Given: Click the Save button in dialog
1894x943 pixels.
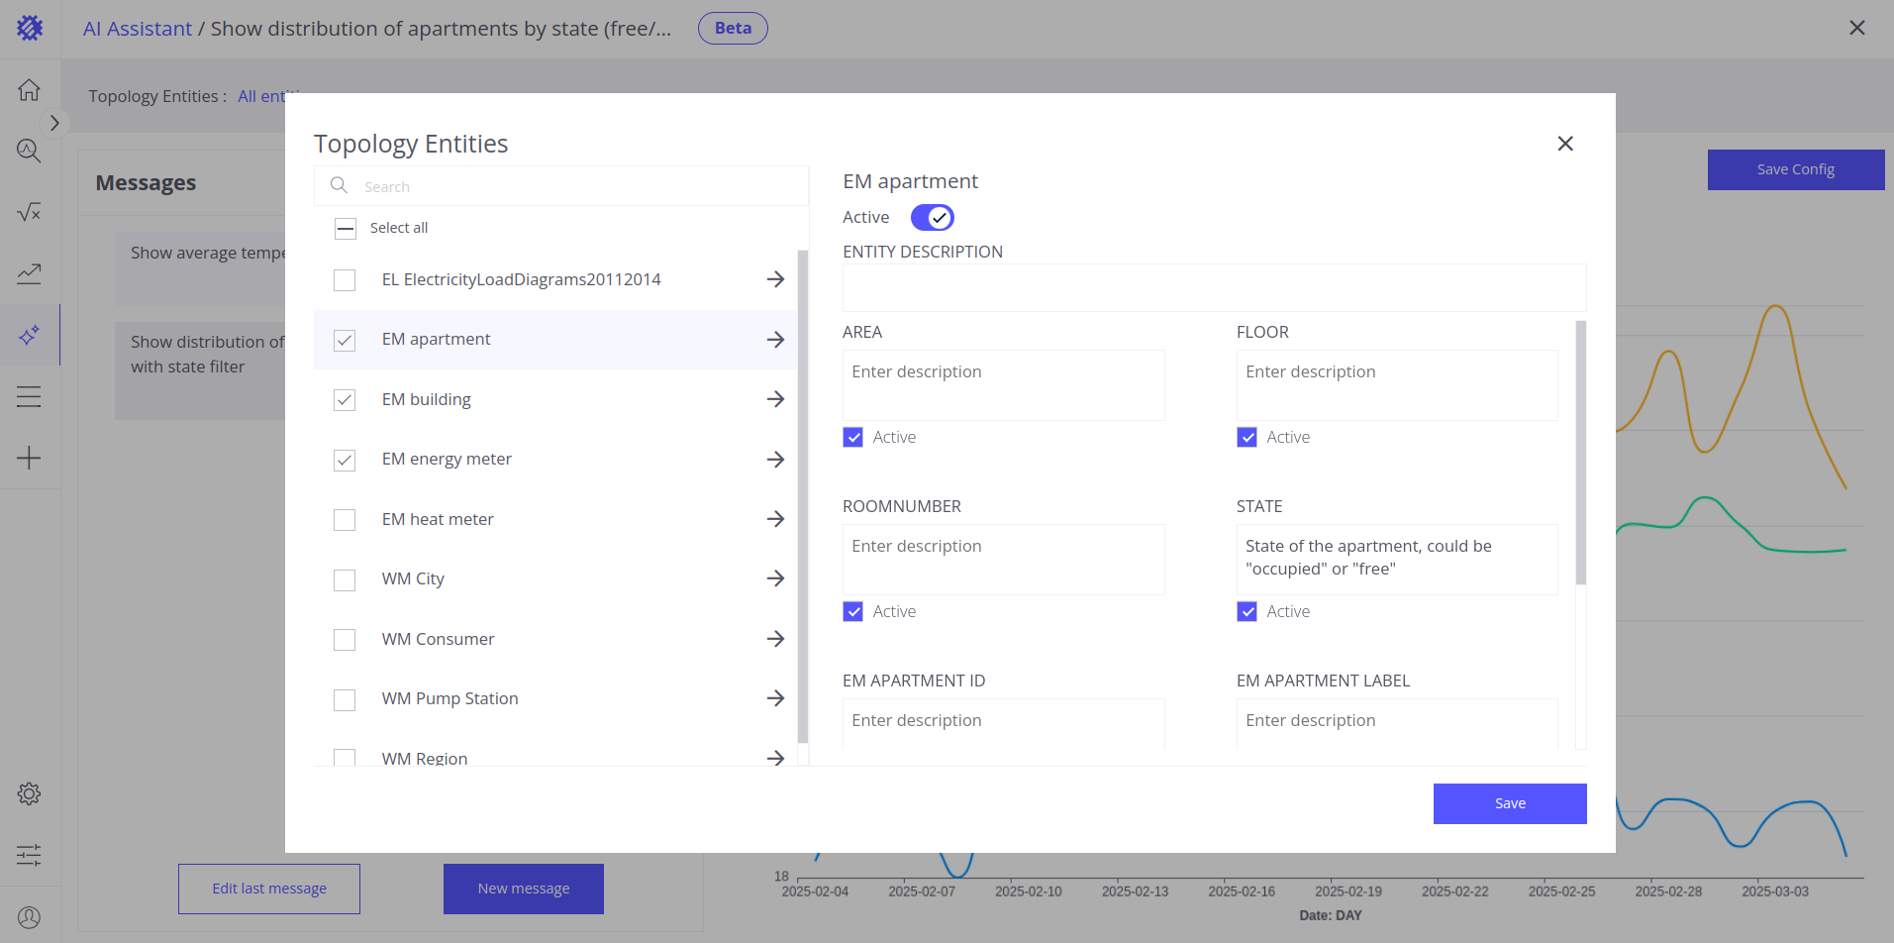Looking at the screenshot, I should 1509,803.
